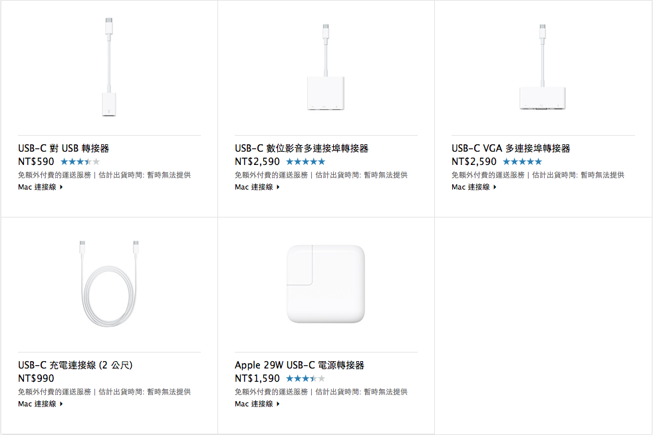The image size is (653, 435).
Task: Open the Apple 29W power adapter image
Action: [x=326, y=284]
